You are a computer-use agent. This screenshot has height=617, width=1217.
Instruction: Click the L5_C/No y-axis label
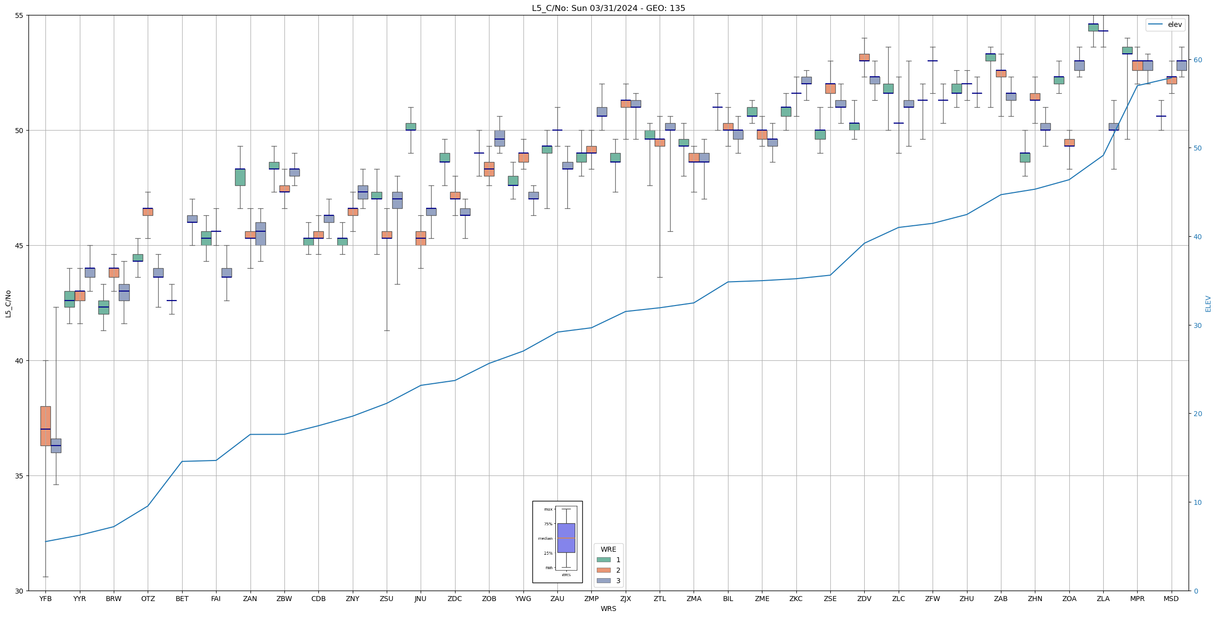[x=8, y=304]
